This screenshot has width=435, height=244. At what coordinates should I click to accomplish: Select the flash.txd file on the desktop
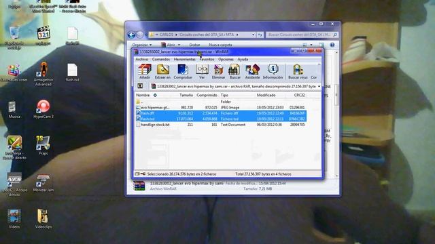point(72,73)
